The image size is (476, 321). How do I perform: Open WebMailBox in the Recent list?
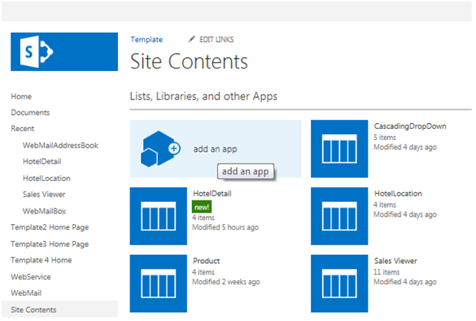[44, 211]
